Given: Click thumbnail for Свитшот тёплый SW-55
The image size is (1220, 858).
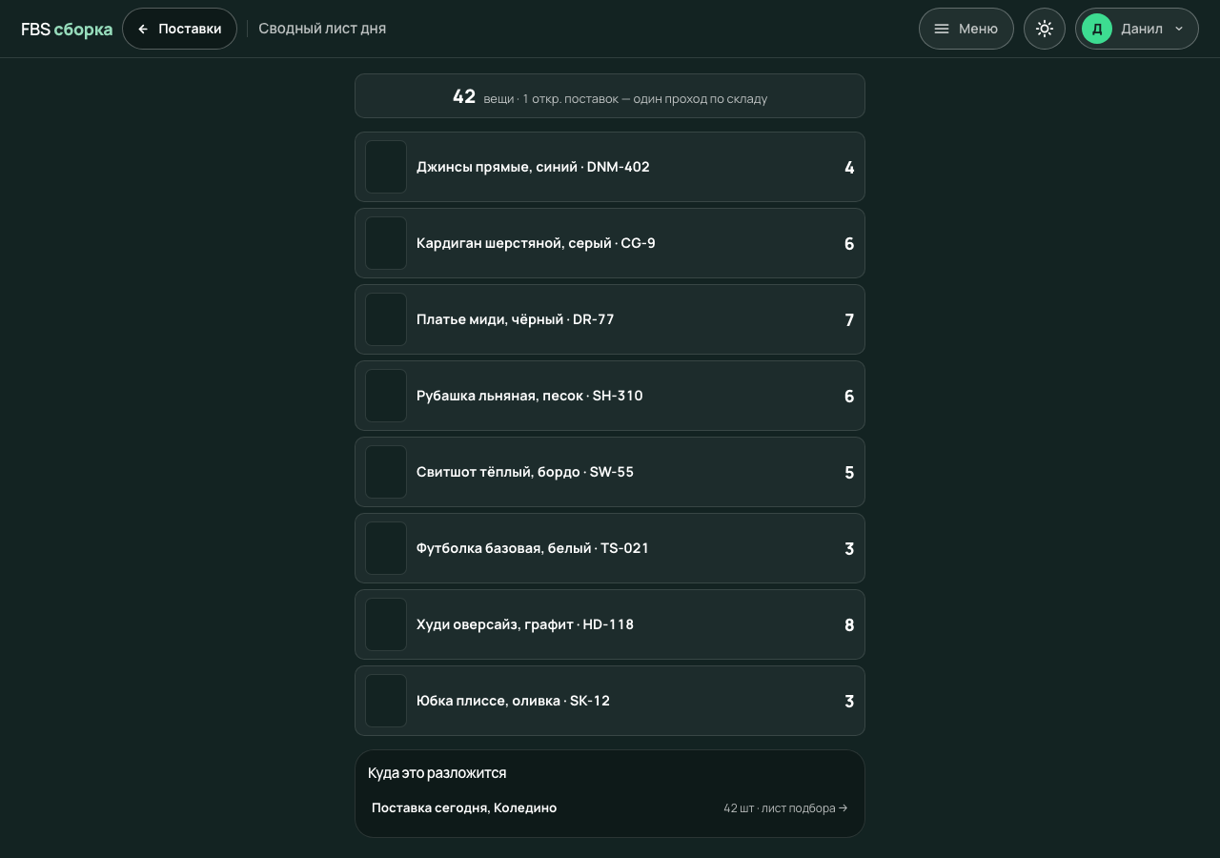Looking at the screenshot, I should coord(386,472).
